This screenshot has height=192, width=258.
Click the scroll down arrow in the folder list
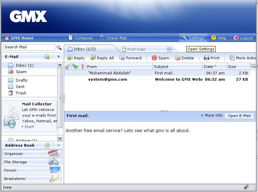tap(60, 138)
